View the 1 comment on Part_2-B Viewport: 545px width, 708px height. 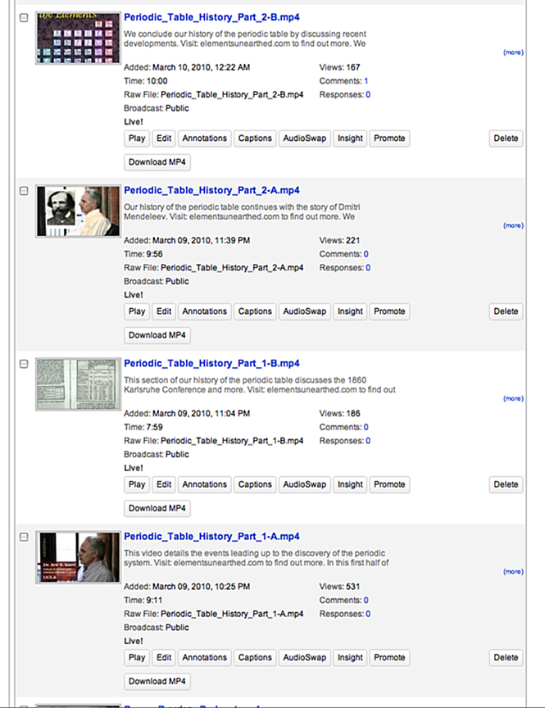pos(366,81)
